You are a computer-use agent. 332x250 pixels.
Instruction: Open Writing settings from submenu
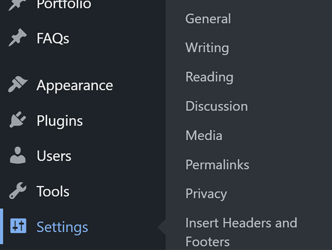point(207,48)
